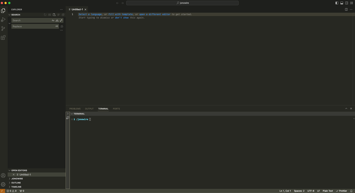The height and width of the screenshot is (193, 355).
Task: Close the Untitled-1 editor tab
Action: [x=86, y=10]
